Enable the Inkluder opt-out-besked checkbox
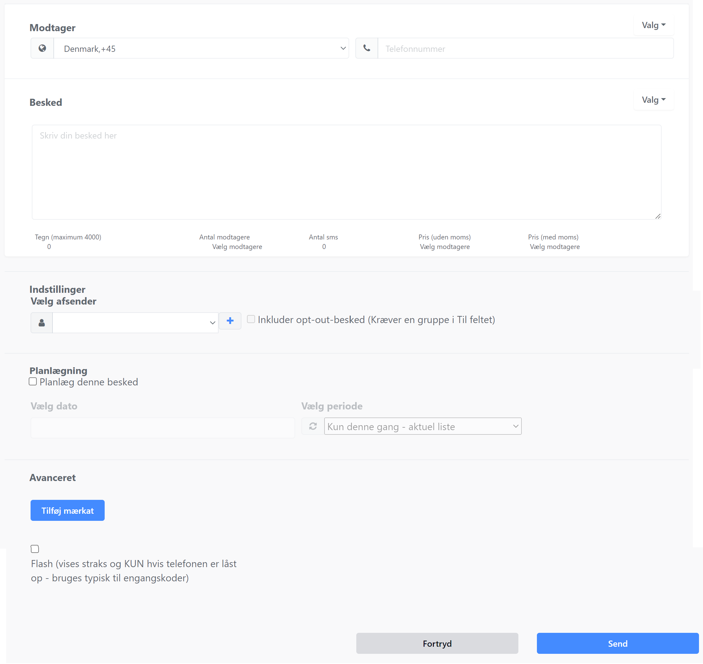 click(x=251, y=319)
